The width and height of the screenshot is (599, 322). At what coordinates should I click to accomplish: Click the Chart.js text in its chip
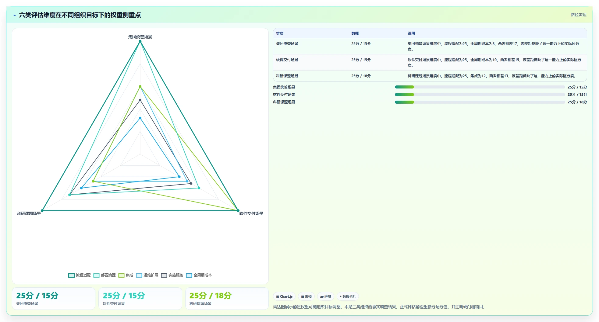click(x=286, y=296)
